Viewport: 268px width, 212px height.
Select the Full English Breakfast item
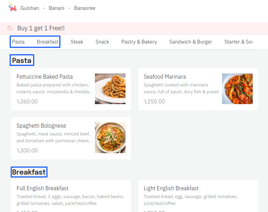coord(43,189)
